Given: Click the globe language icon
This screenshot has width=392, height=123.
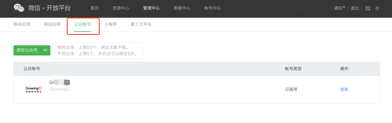Looking at the screenshot, I should pos(377,8).
